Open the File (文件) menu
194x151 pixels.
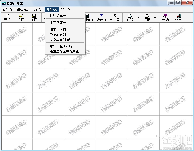[8, 10]
